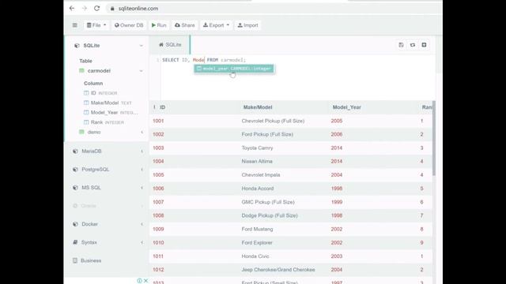The image size is (506, 284).
Task: Add new tab with plus icon
Action: (x=424, y=45)
